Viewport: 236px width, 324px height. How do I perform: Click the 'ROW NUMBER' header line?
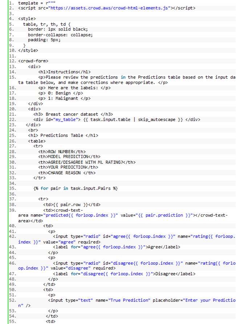[62, 152]
